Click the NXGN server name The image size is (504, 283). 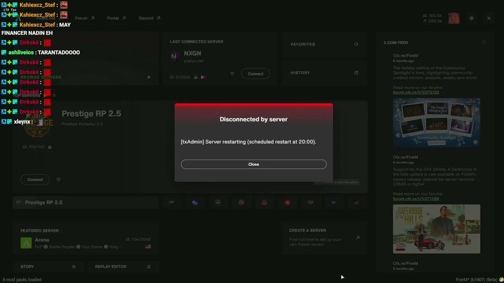(193, 53)
